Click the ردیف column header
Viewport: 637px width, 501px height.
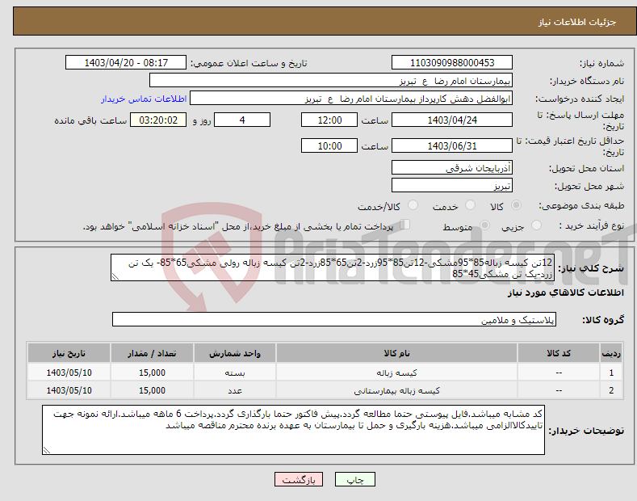pos(611,353)
